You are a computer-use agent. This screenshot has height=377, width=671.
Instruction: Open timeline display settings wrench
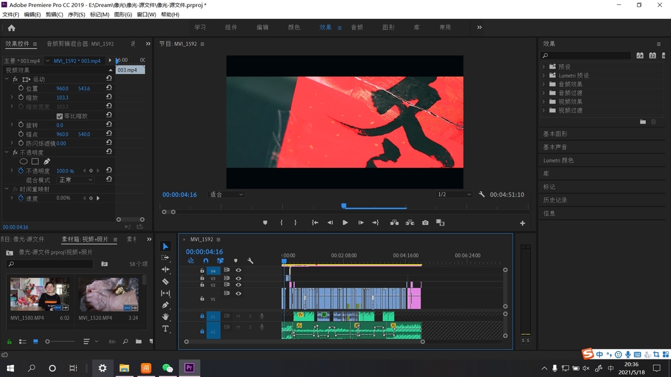(250, 261)
